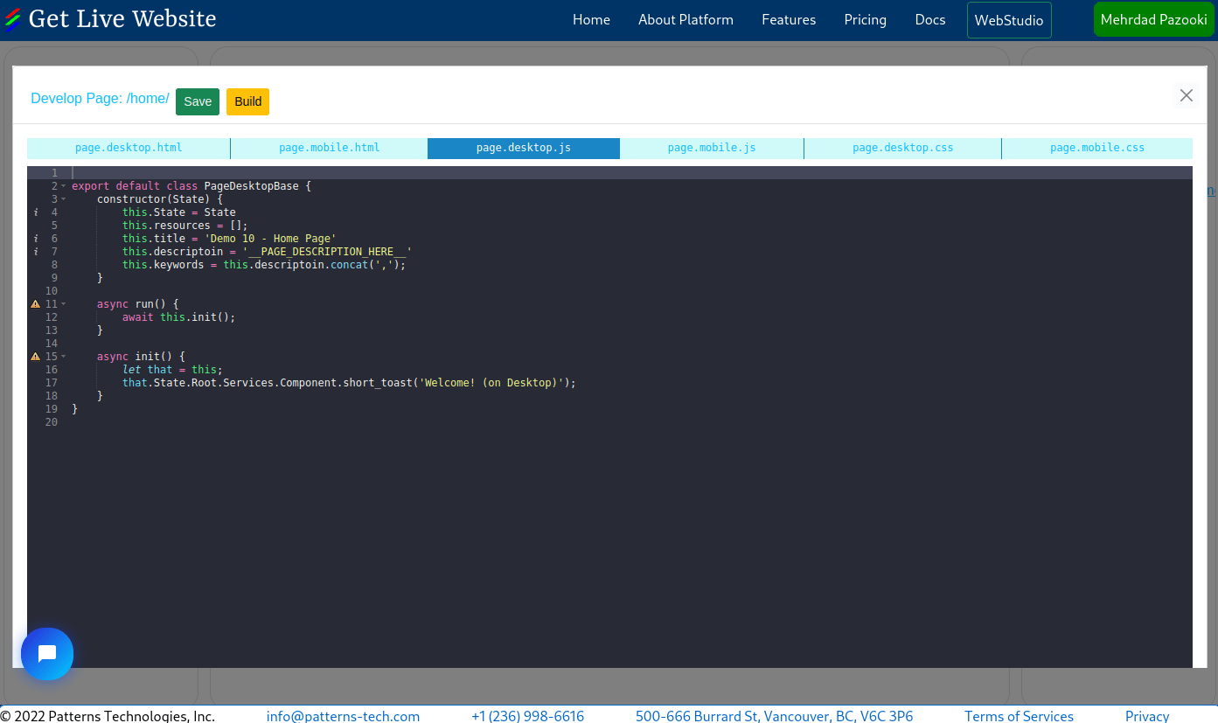The image size is (1218, 723).
Task: Click the © 2022 Patterns Technologies text
Action: 108,716
